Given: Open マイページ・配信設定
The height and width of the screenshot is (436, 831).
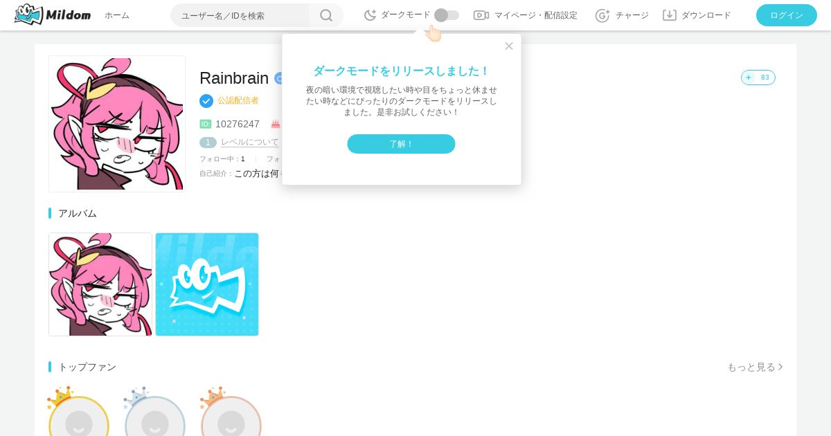Looking at the screenshot, I should [x=535, y=15].
